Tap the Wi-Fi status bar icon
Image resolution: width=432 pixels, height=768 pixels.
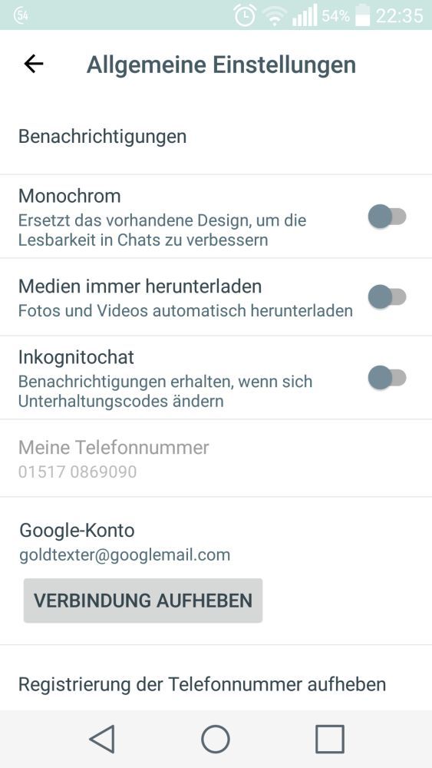click(x=275, y=17)
